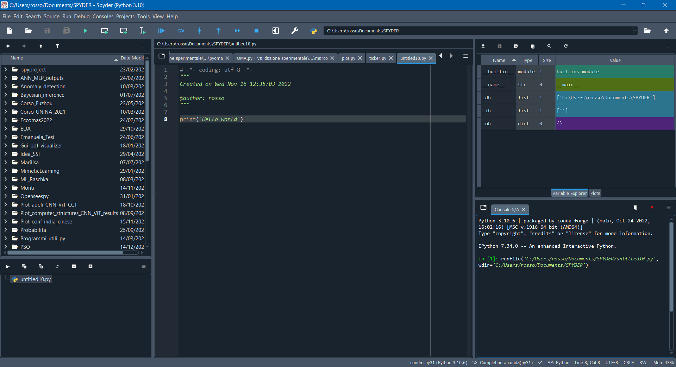
Task: Open Preferences with the wrench icon
Action: [295, 31]
